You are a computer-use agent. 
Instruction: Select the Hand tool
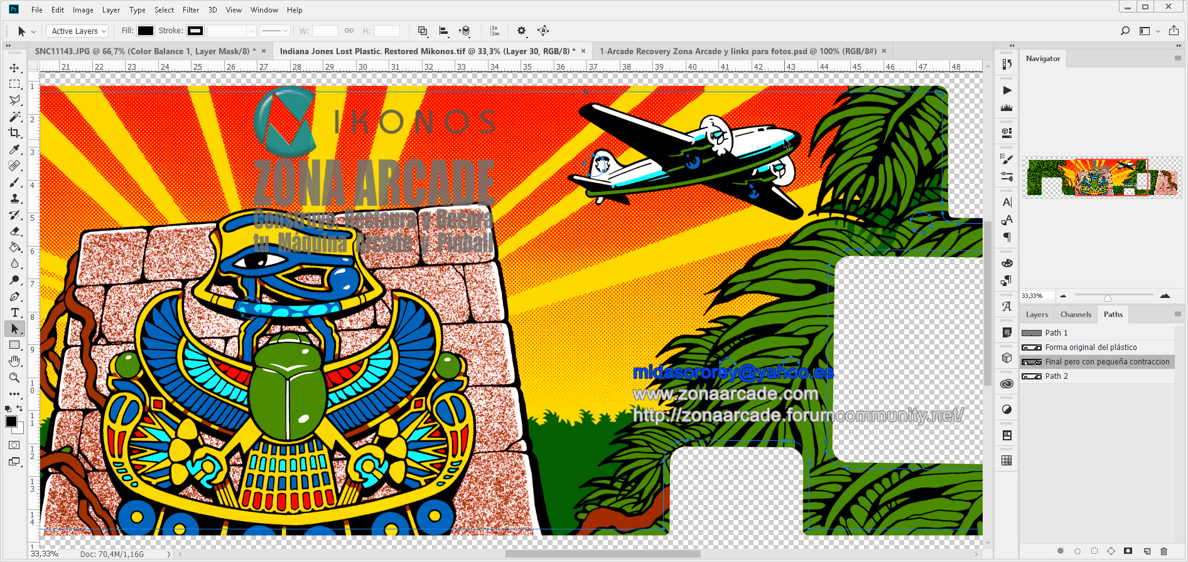tap(14, 361)
